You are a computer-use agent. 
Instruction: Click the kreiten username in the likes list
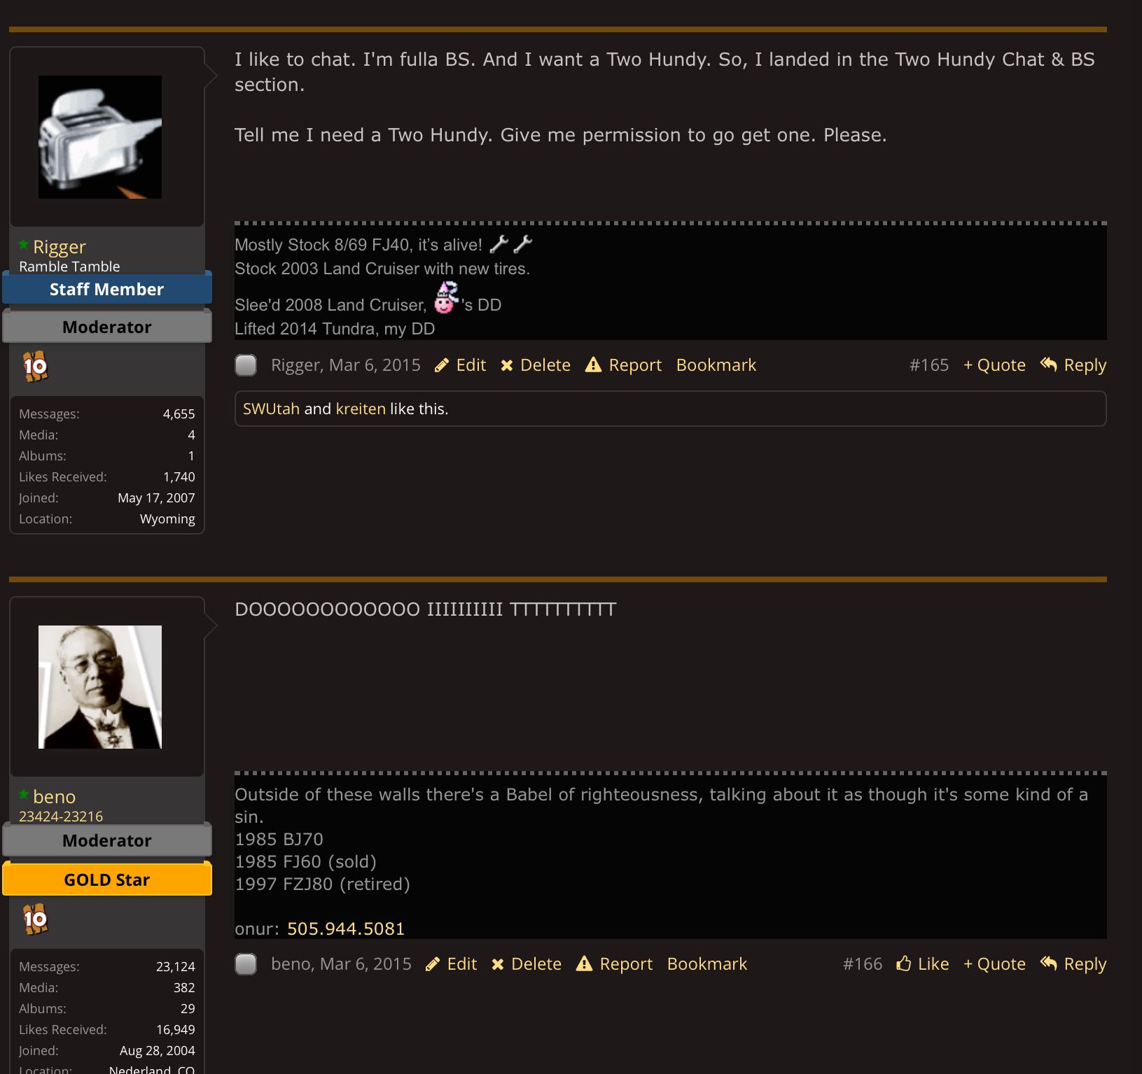coord(361,409)
